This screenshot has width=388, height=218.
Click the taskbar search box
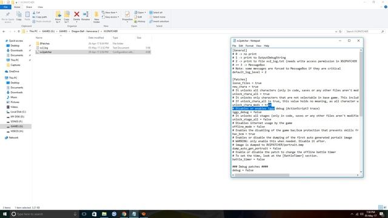pyautogui.click(x=44, y=214)
